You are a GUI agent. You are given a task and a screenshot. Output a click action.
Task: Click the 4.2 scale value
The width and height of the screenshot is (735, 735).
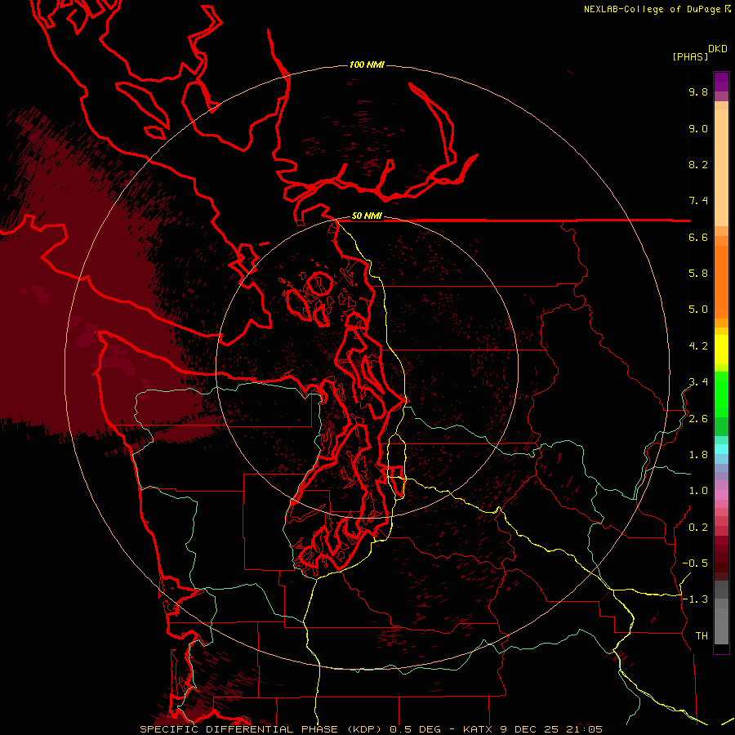click(x=698, y=346)
